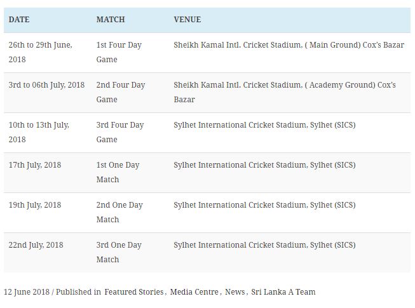Click the 3rd Four Day Game cell
Image resolution: width=415 pixels, height=308 pixels.
pos(120,132)
